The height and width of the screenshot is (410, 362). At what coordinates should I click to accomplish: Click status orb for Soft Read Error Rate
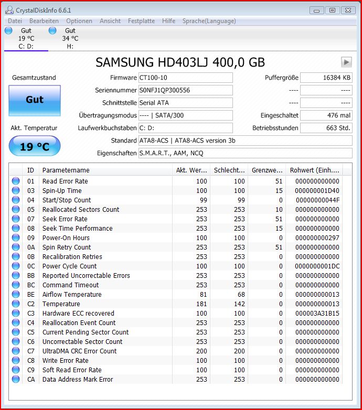point(16,370)
